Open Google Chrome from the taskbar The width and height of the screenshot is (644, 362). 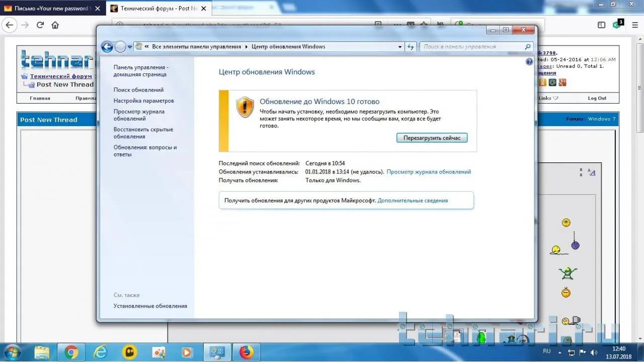pyautogui.click(x=71, y=352)
